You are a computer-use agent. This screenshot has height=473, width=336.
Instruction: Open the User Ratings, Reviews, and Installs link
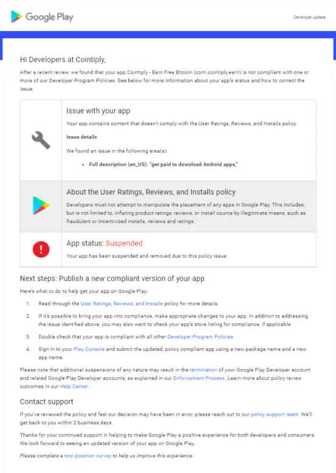122,303
